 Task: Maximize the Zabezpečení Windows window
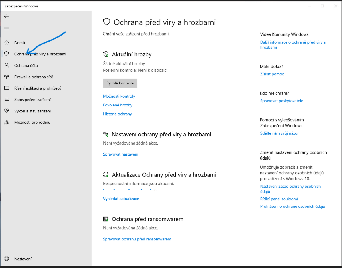tap(322, 6)
